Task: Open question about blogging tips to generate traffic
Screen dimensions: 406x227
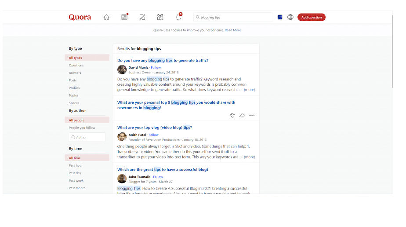Action: 163,60
